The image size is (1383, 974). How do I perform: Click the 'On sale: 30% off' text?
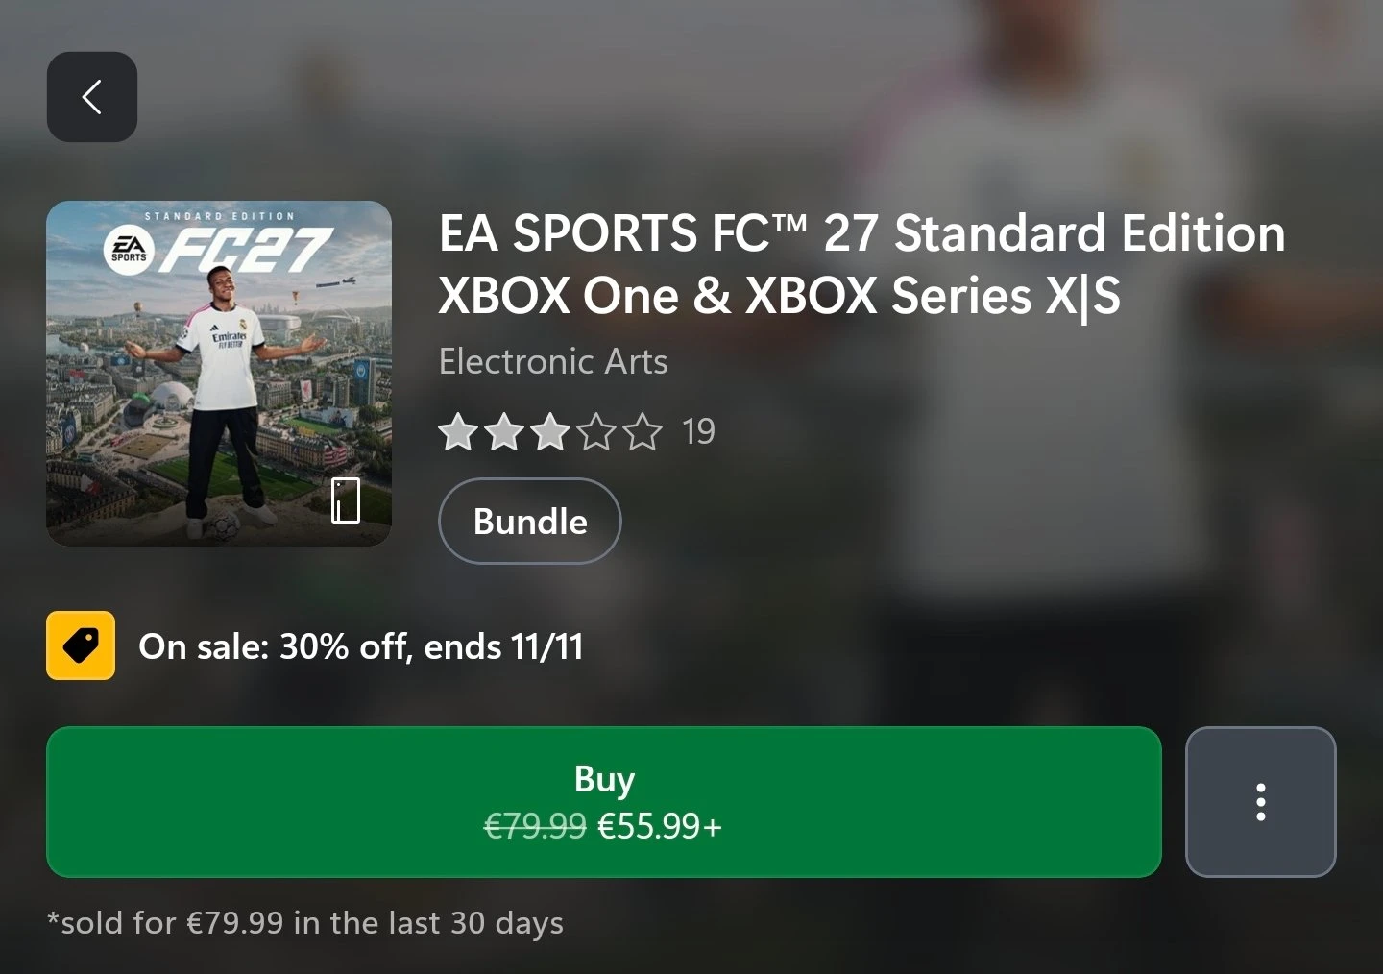(x=273, y=646)
